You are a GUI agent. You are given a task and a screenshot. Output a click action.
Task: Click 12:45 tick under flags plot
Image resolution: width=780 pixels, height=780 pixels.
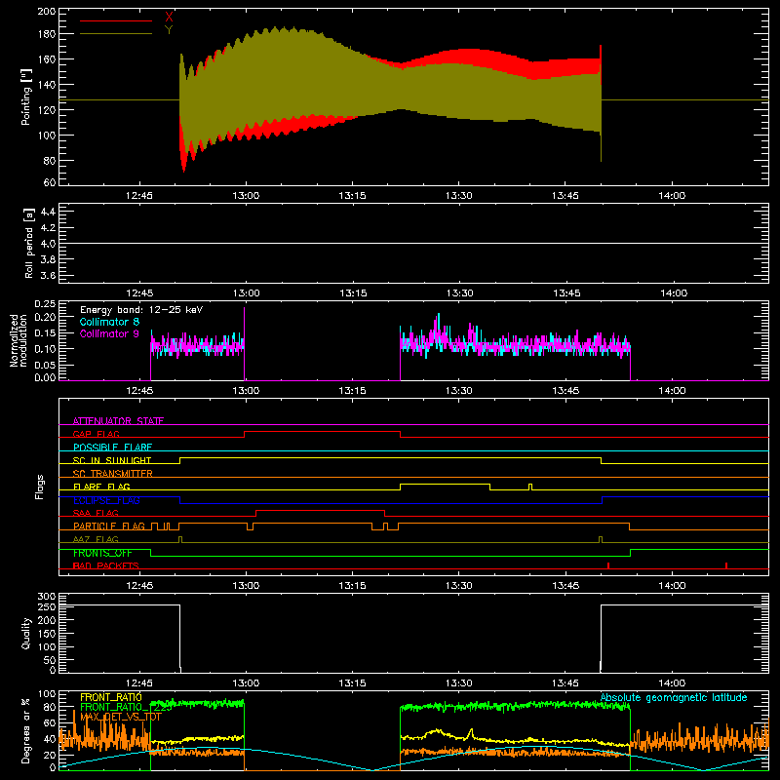139,586
